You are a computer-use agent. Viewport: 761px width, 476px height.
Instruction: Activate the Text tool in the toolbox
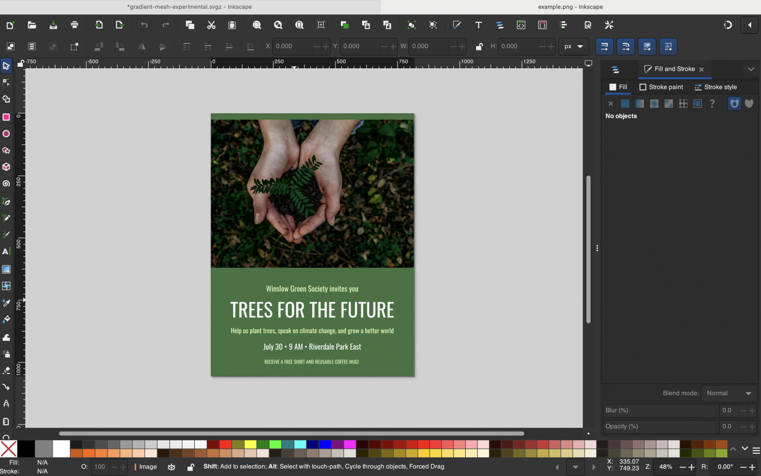point(6,251)
